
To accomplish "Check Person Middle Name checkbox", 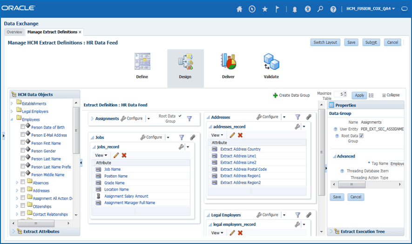I will pos(23,174).
